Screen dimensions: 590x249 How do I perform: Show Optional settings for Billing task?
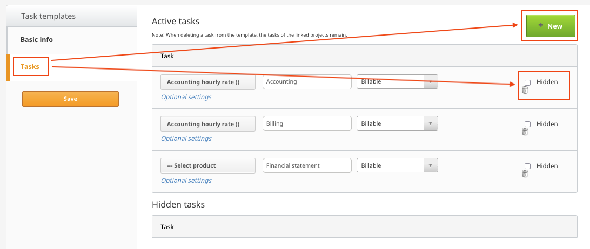[186, 139]
